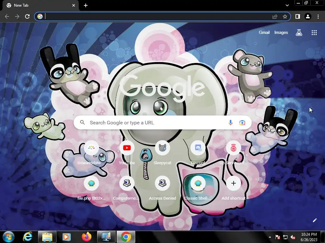Image resolution: width=325 pixels, height=243 pixels.
Task: Open the Windows Start menu
Action: tap(9, 237)
